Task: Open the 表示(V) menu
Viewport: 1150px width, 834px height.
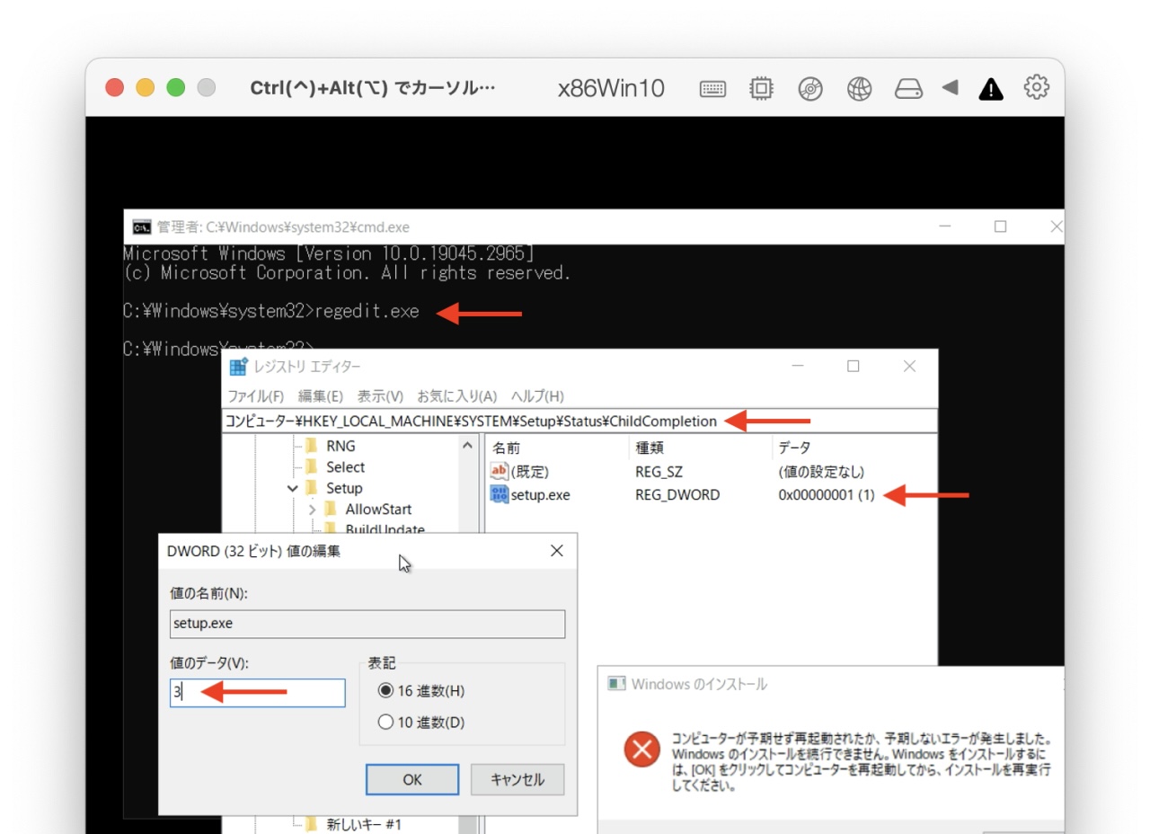Action: click(380, 396)
